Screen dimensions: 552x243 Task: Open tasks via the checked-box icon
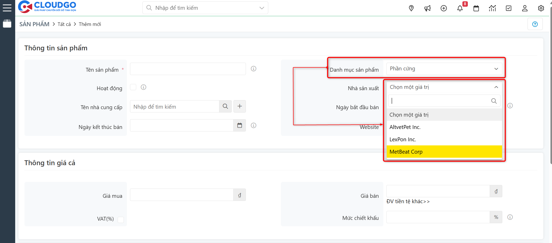tap(508, 8)
